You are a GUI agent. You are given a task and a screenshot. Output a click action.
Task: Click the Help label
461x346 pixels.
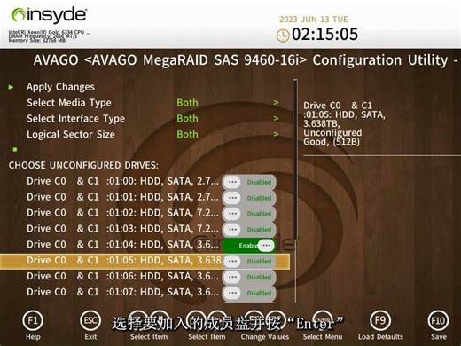point(33,337)
